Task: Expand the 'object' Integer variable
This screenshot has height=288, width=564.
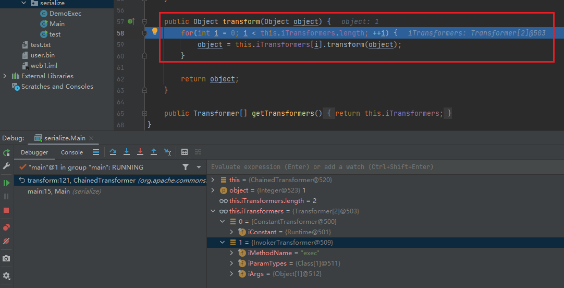Action: click(x=213, y=190)
